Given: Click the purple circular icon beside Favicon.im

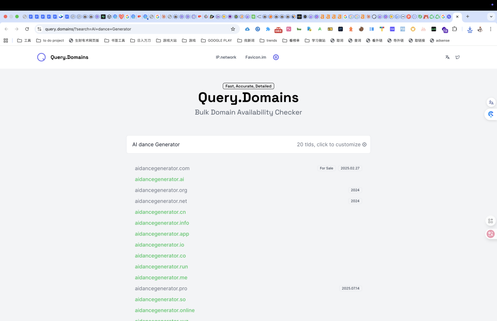Looking at the screenshot, I should [x=276, y=57].
